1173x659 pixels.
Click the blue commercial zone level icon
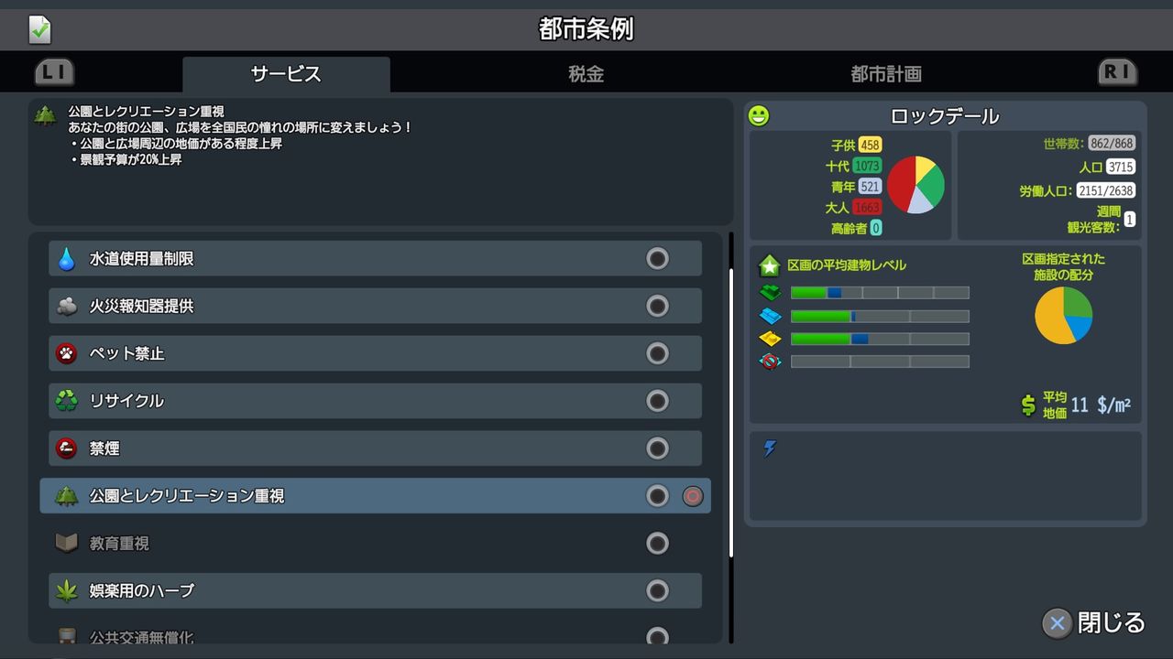click(771, 316)
